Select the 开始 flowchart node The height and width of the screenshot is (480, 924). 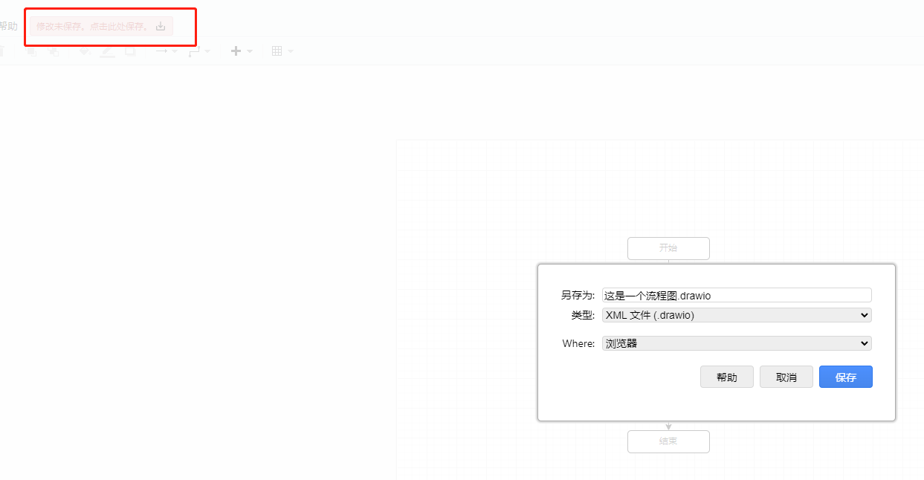(668, 248)
